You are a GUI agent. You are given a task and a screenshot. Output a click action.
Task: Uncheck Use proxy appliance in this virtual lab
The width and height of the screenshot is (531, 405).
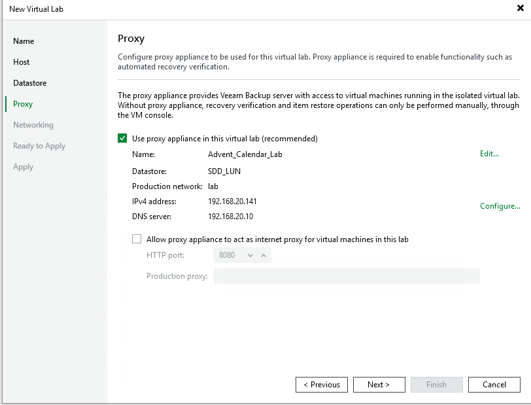coord(122,139)
